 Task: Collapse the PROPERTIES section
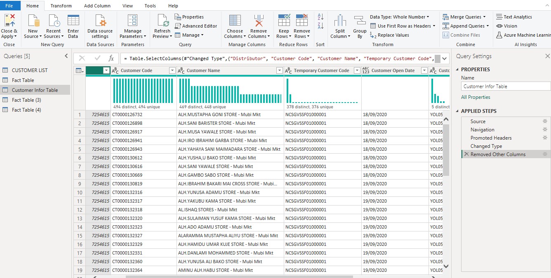(x=457, y=70)
